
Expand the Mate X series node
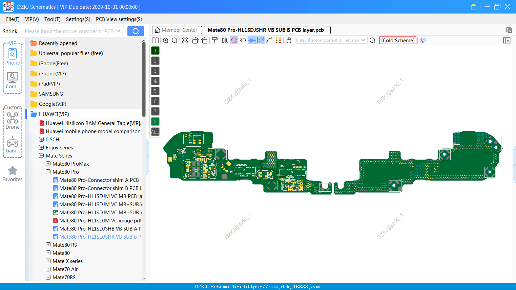pyautogui.click(x=48, y=261)
